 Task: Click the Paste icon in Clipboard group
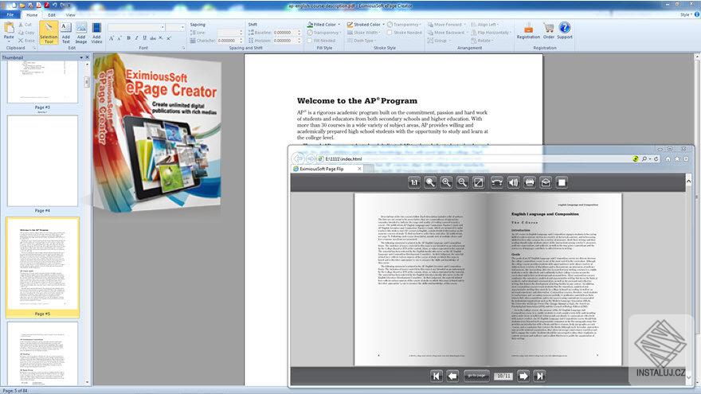pos(9,29)
